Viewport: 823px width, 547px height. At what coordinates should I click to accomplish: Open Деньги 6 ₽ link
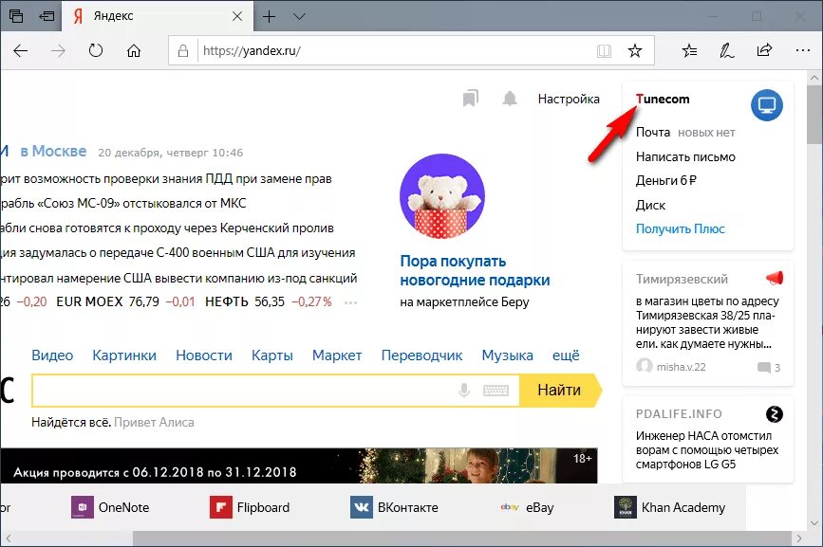pos(666,181)
